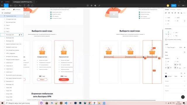The width and height of the screenshot is (187, 105).
Task: Open Visual Studio Code from taskbar
Action: [66, 103]
